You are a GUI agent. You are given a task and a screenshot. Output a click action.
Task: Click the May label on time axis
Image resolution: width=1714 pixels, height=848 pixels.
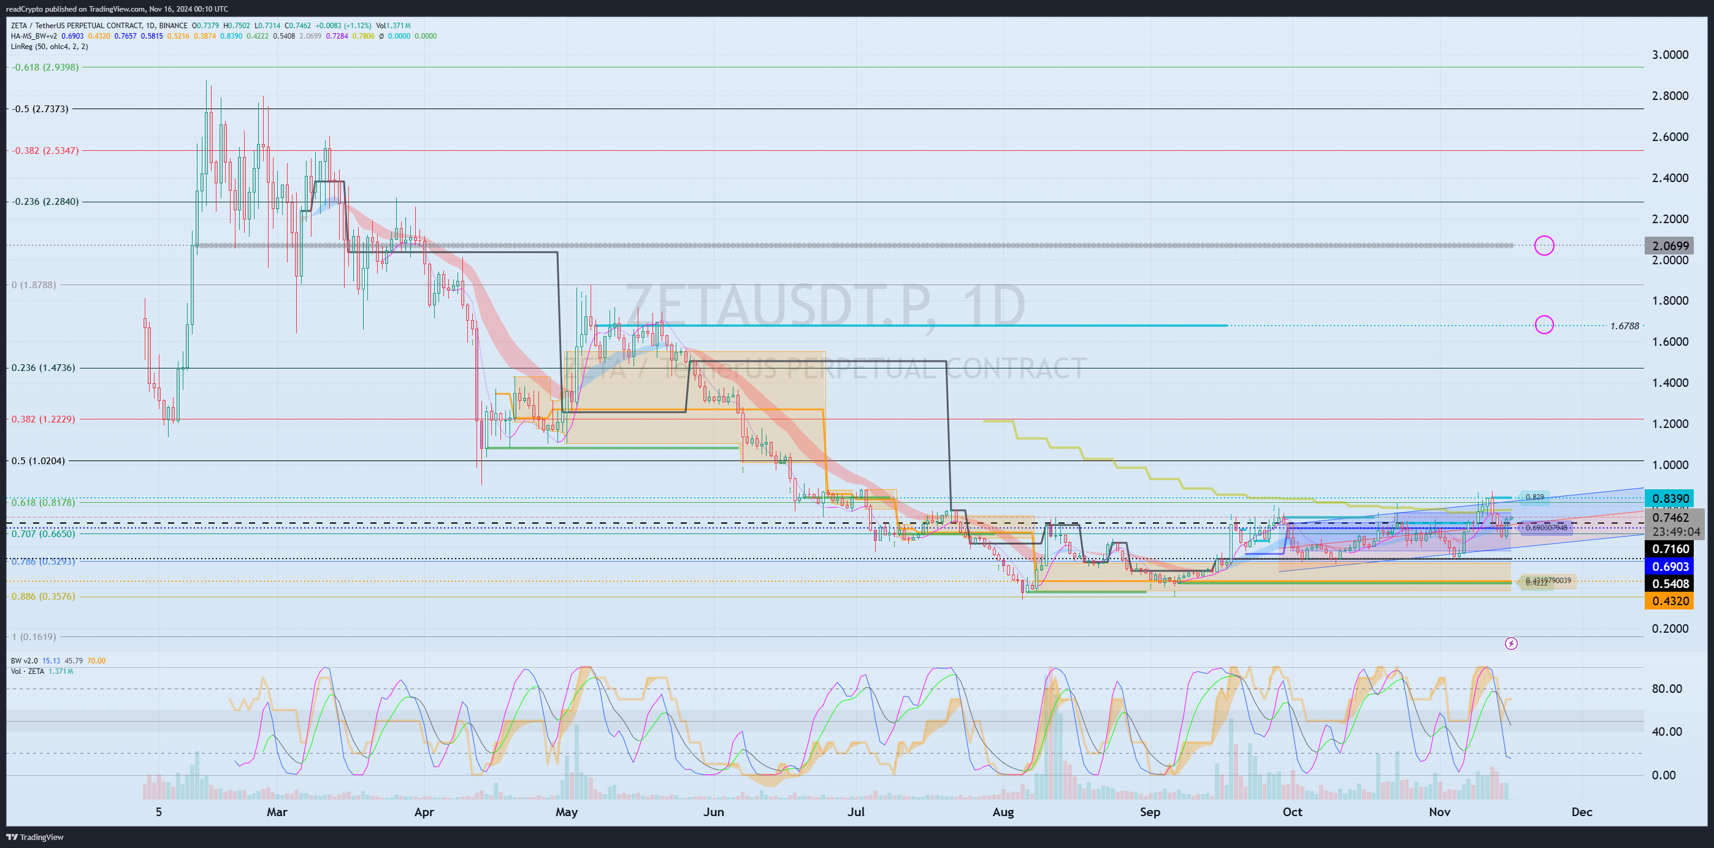point(566,811)
